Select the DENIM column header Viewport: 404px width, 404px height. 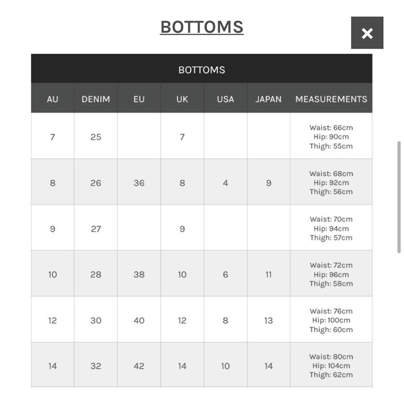tap(95, 99)
